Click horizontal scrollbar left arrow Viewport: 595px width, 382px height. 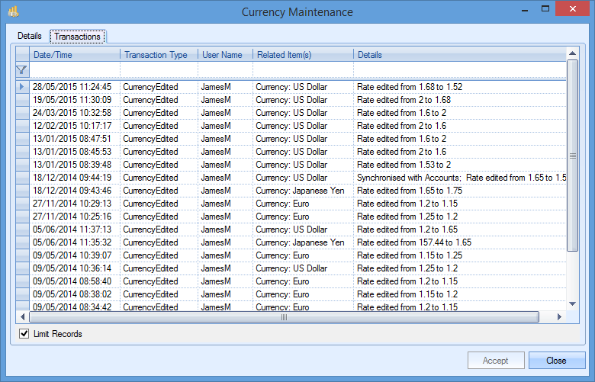point(22,317)
